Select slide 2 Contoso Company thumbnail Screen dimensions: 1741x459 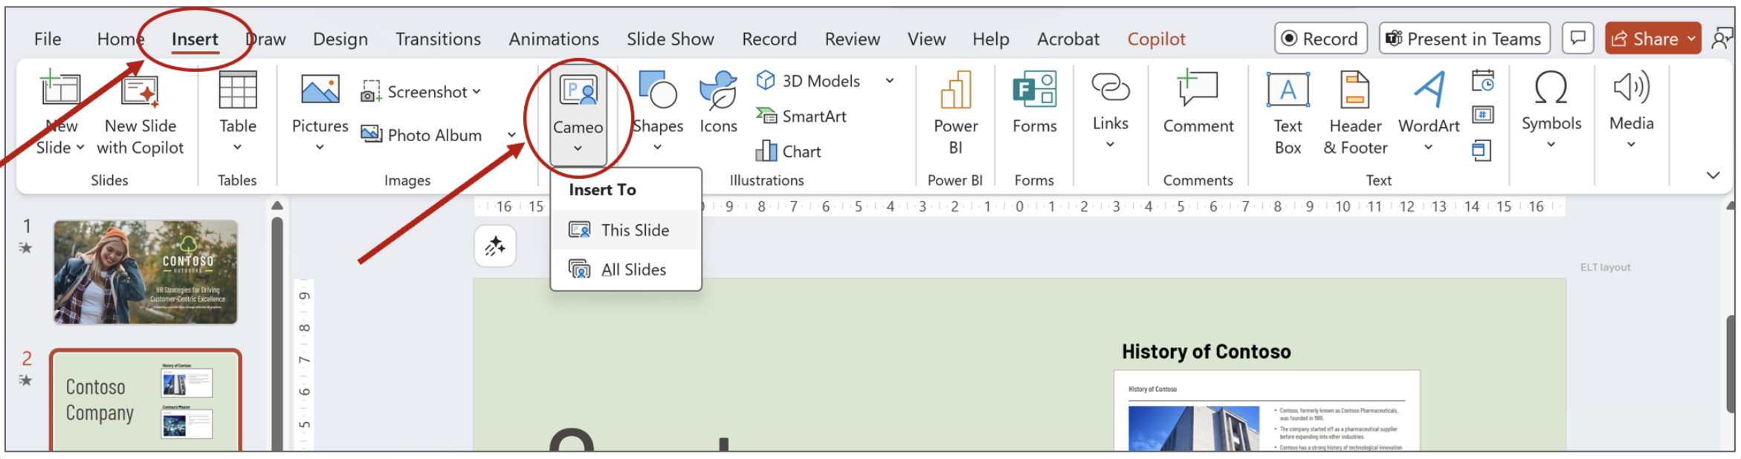pyautogui.click(x=146, y=400)
